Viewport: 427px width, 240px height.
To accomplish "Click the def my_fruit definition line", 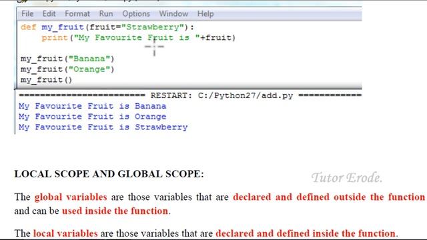I will (107, 27).
